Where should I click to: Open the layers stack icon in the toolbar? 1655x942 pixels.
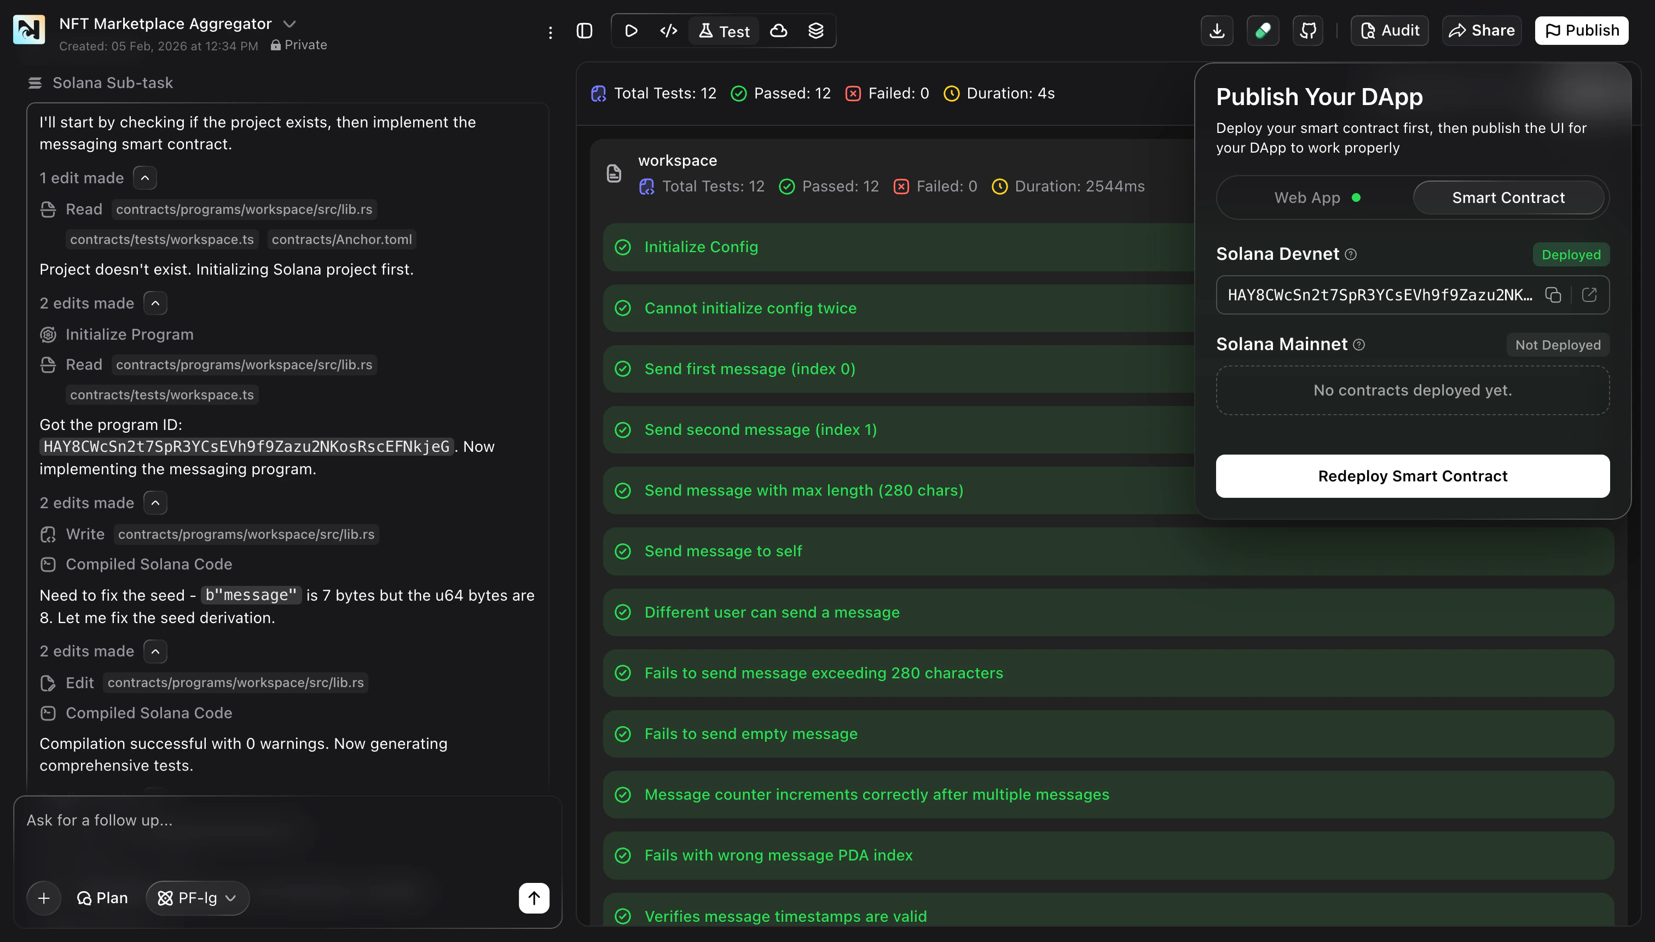click(816, 31)
